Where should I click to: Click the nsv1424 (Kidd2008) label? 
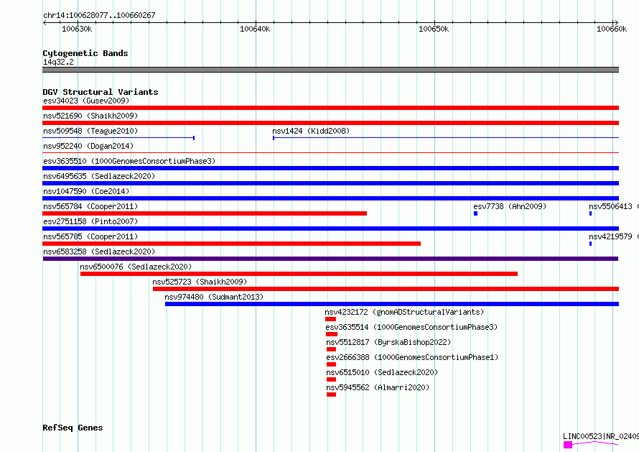coord(311,131)
